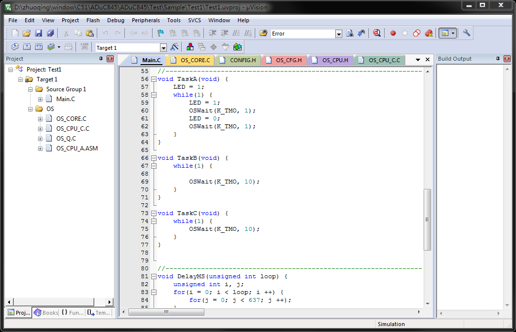Expand the OS_Q.C tree node
516x332 pixels.
click(40, 138)
